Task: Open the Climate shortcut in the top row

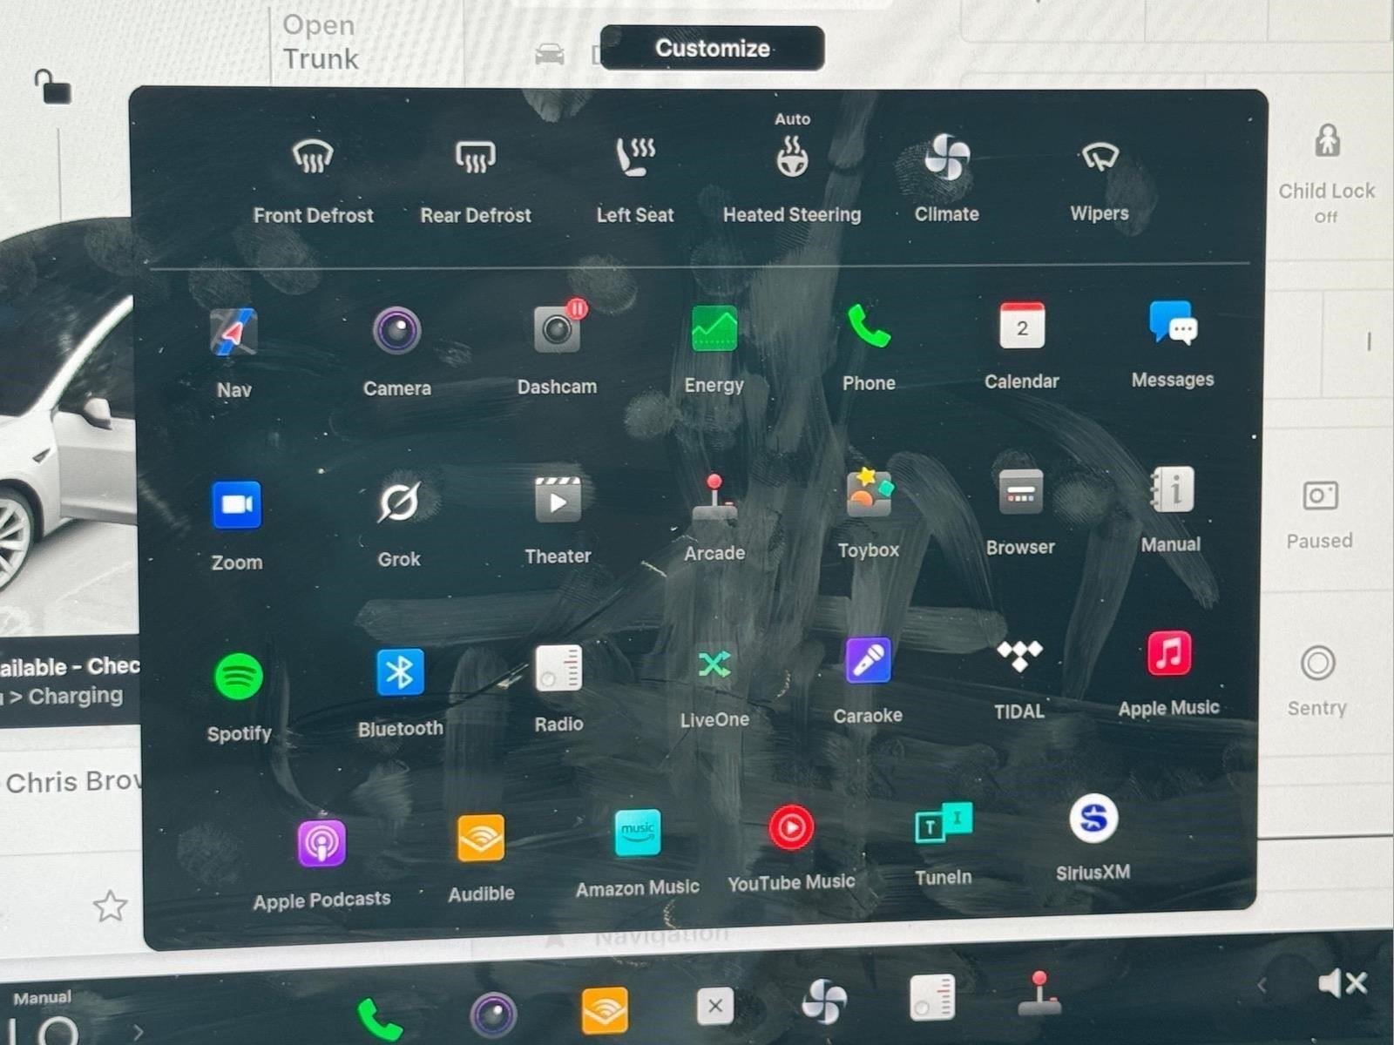Action: [947, 157]
